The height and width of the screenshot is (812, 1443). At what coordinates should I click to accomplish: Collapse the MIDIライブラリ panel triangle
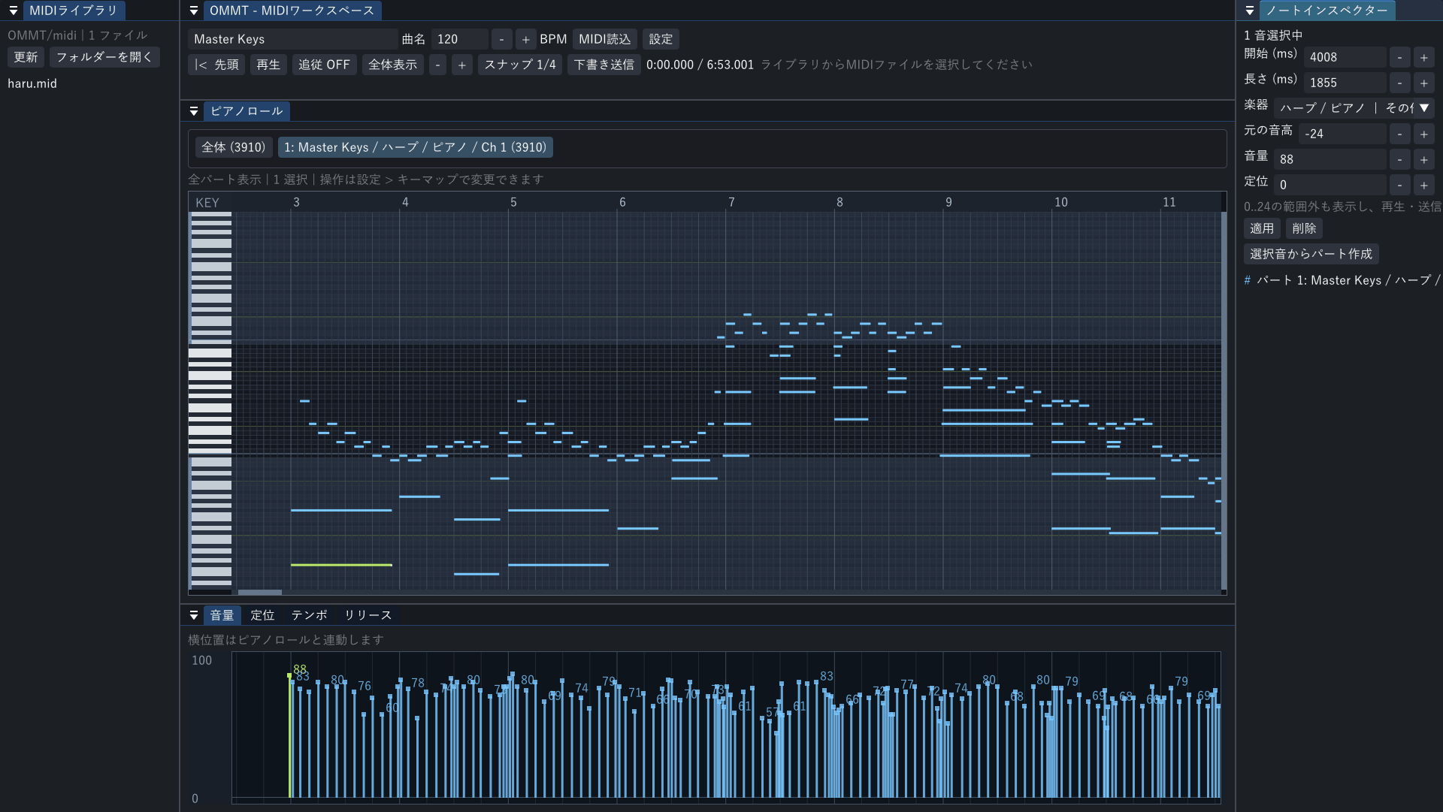point(14,11)
